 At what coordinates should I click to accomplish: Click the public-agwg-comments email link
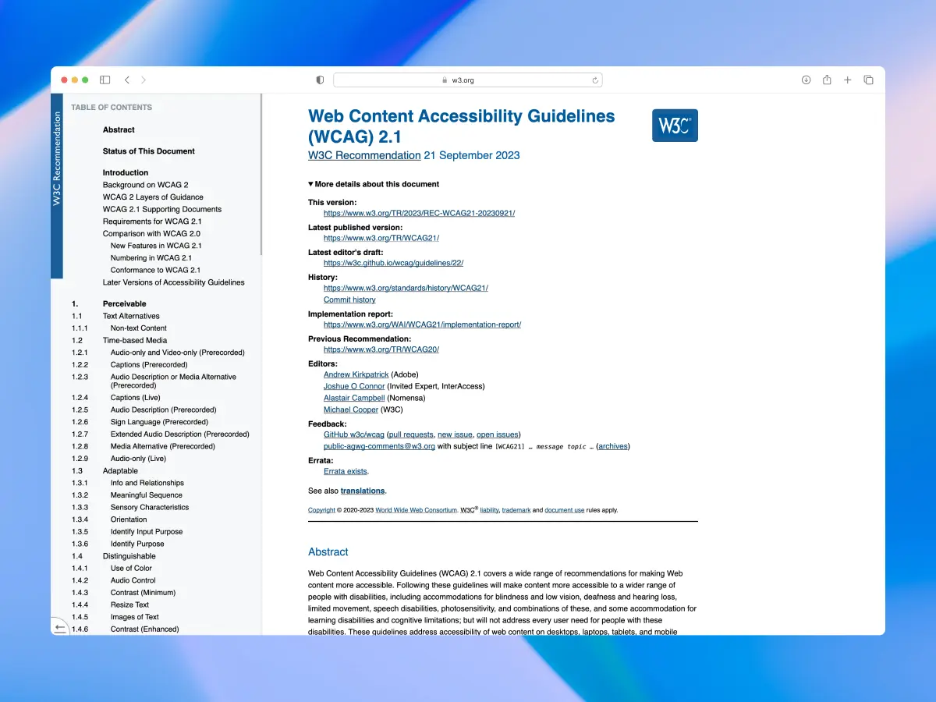(x=379, y=446)
